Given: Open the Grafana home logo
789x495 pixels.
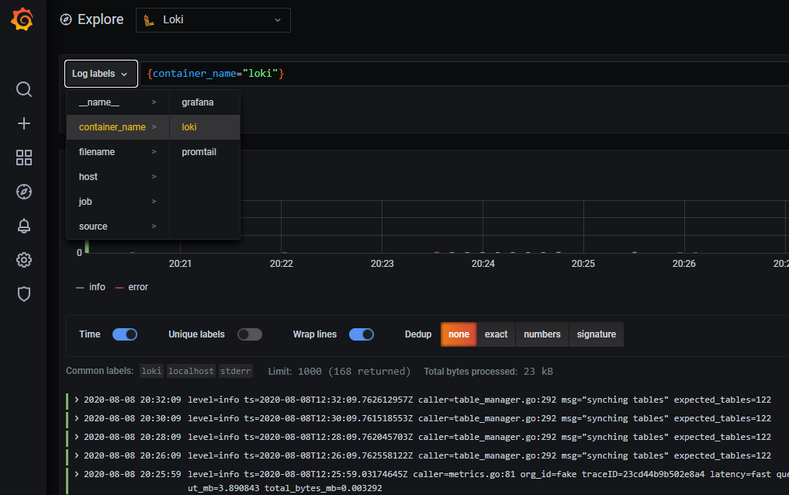Looking at the screenshot, I should [x=22, y=19].
